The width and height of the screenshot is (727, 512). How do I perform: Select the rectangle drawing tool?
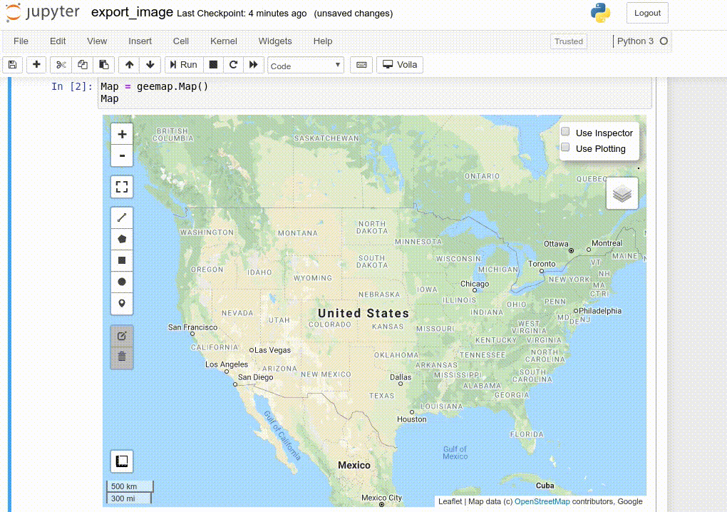point(121,260)
